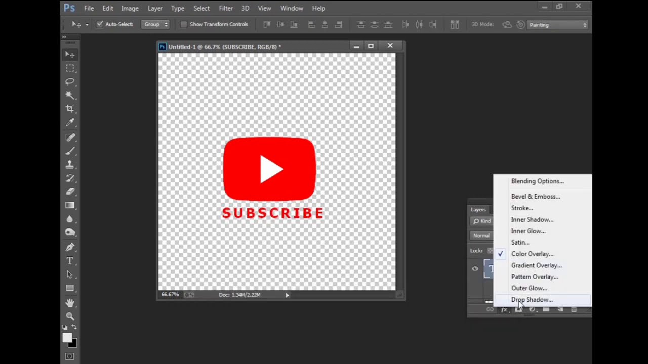The width and height of the screenshot is (648, 364).
Task: Open the Group auto-select dropdown
Action: point(156,24)
